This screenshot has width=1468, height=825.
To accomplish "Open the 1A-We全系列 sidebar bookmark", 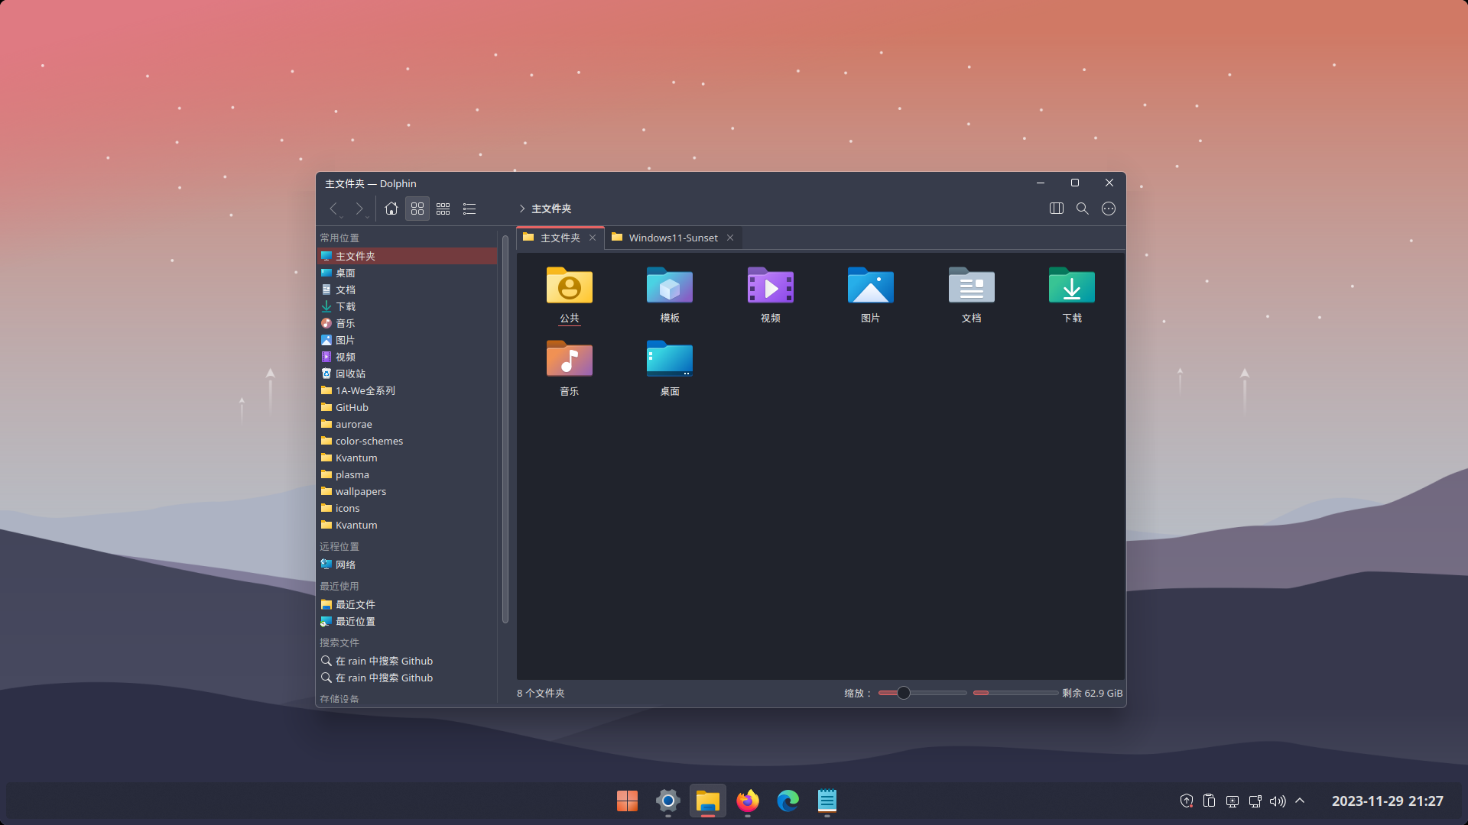I will [408, 390].
